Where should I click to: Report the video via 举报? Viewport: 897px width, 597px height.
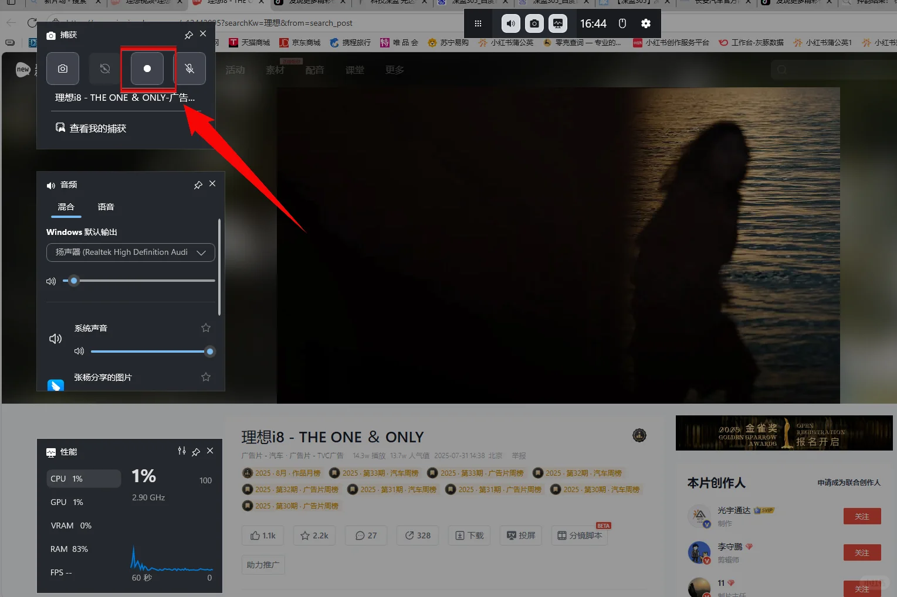[519, 456]
